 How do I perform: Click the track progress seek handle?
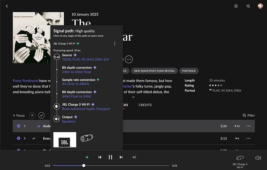[84, 166]
